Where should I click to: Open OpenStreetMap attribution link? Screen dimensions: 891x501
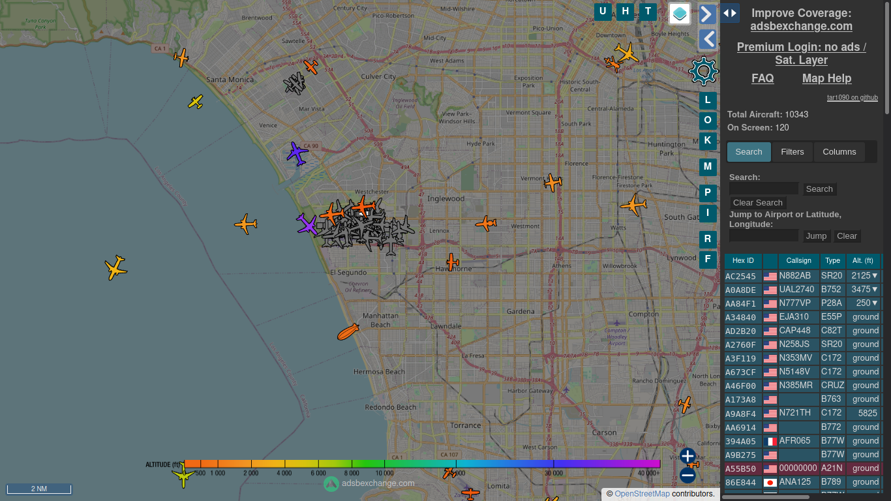[x=642, y=494]
